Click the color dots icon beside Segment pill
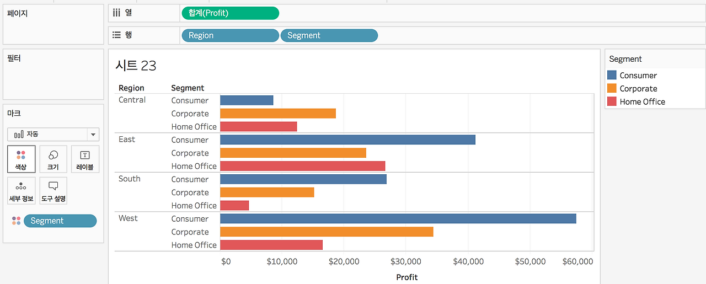This screenshot has height=284, width=706. click(x=16, y=221)
